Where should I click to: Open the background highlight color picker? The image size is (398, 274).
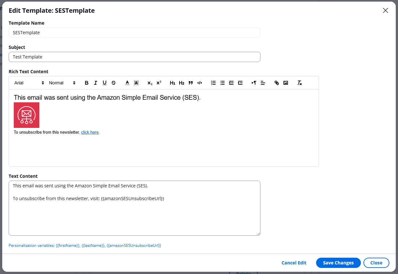[136, 83]
